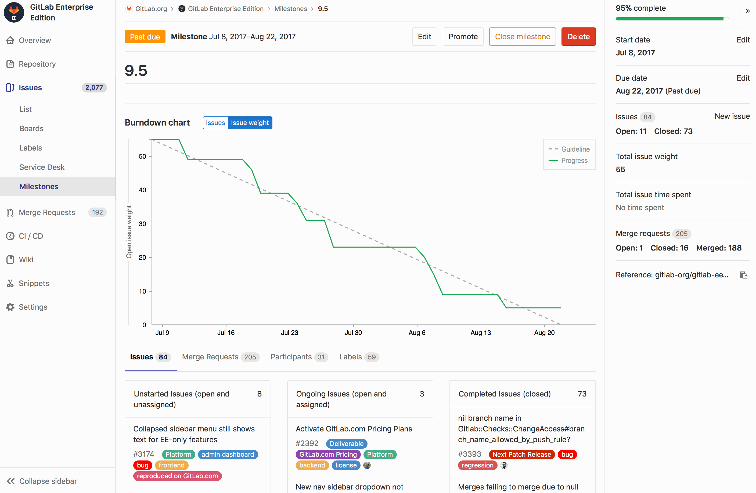Click Guideline entry in chart legend

[x=569, y=149]
